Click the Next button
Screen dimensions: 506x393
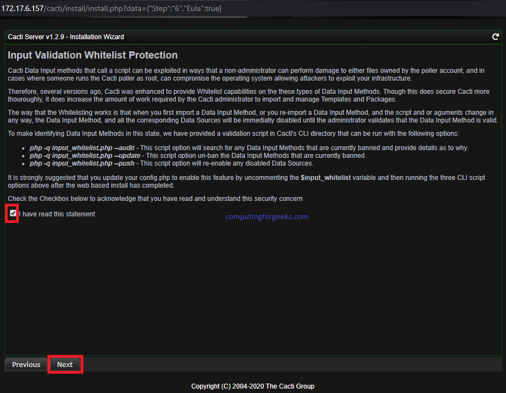(65, 365)
